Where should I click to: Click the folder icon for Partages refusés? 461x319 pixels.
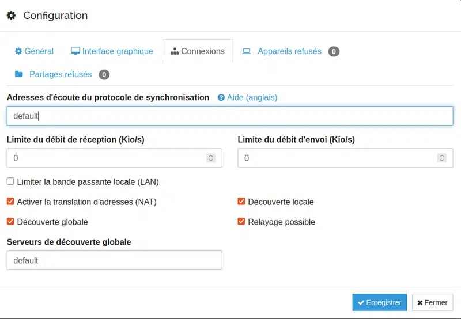(x=19, y=74)
